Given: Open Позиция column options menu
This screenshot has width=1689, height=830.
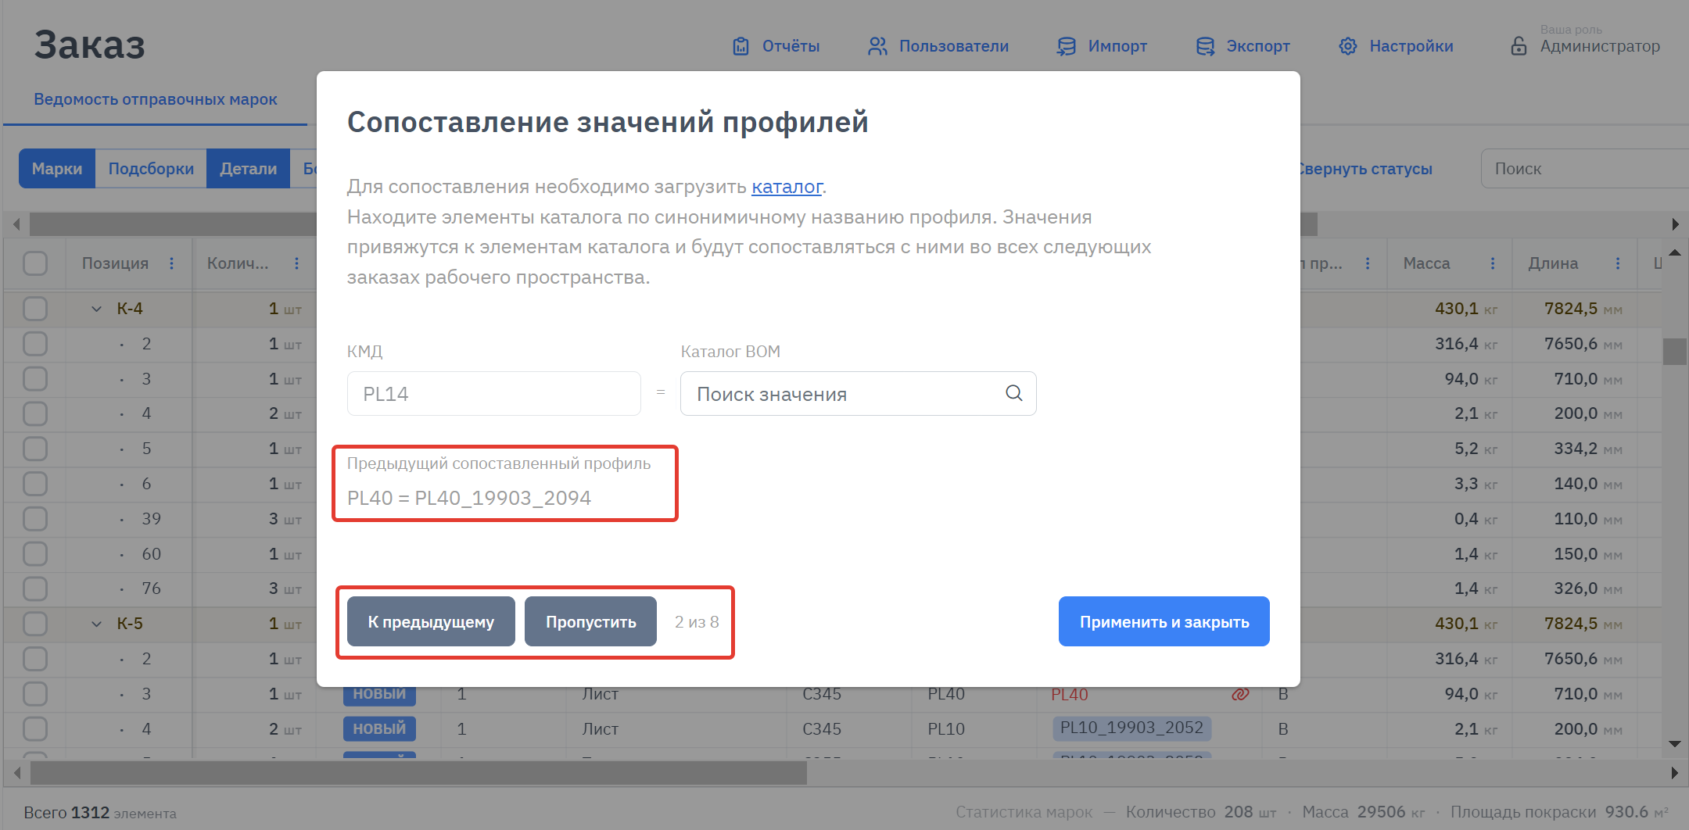Looking at the screenshot, I should click(x=172, y=263).
